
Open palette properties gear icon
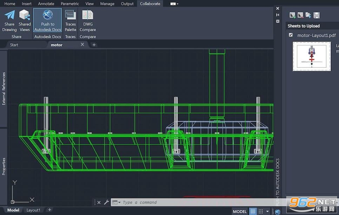(278, 21)
